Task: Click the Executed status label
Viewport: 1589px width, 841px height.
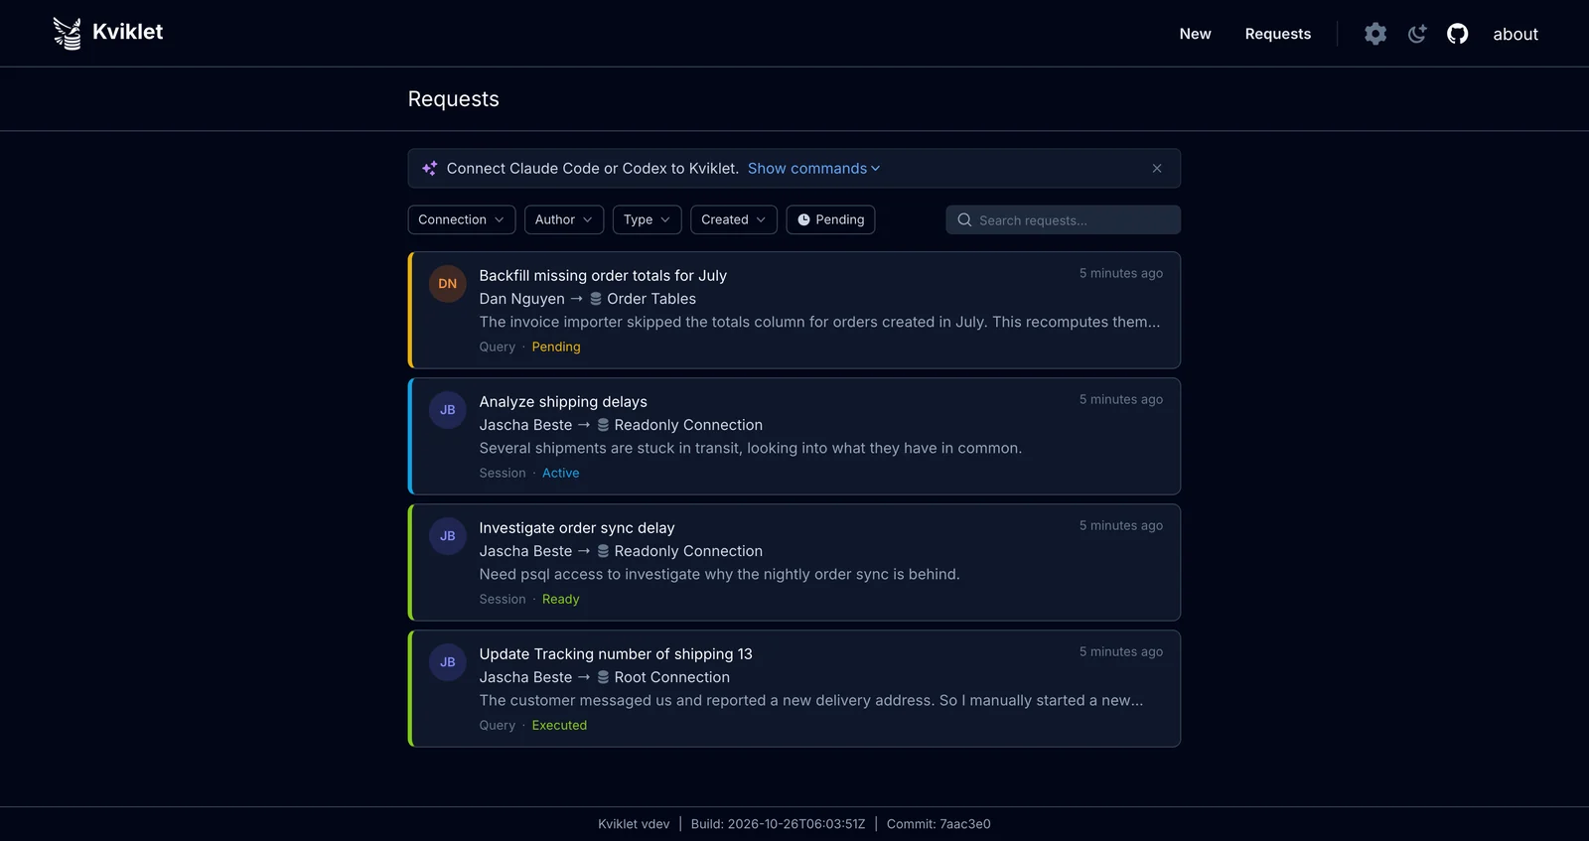Action: 559,725
